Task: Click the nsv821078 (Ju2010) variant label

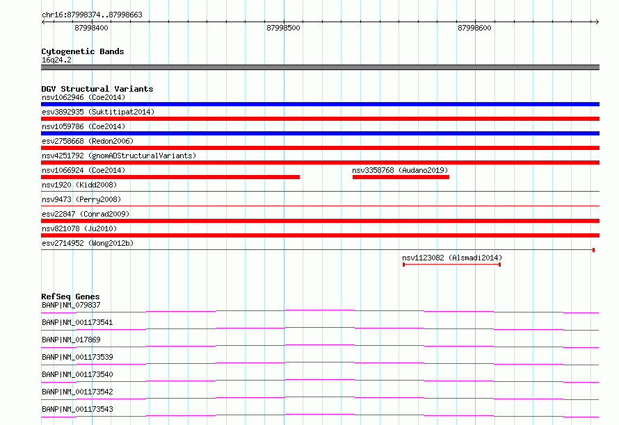Action: point(79,228)
